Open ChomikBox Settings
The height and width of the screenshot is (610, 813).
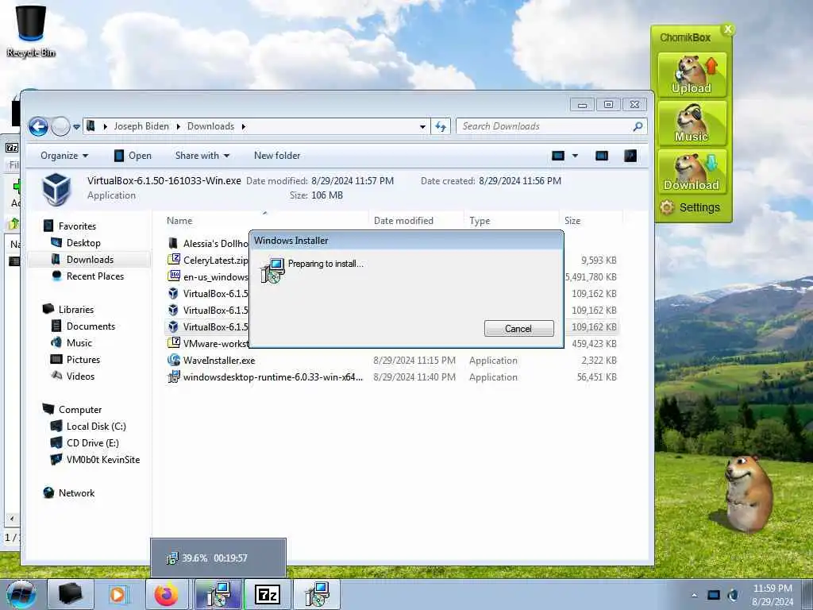pyautogui.click(x=691, y=207)
